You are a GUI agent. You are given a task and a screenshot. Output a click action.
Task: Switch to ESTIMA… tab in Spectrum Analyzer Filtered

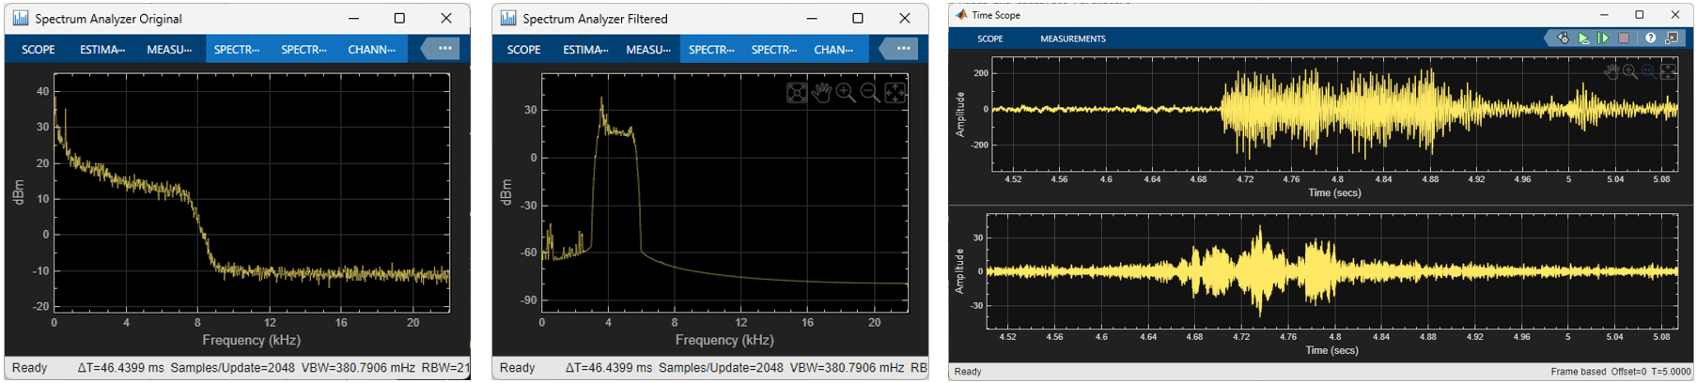(x=585, y=50)
